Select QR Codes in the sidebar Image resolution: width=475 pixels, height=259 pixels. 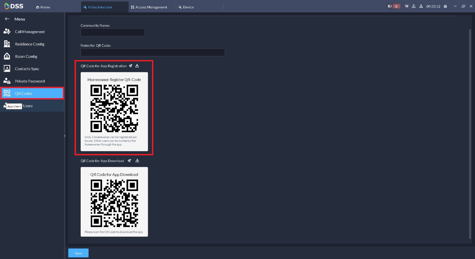pyautogui.click(x=32, y=93)
